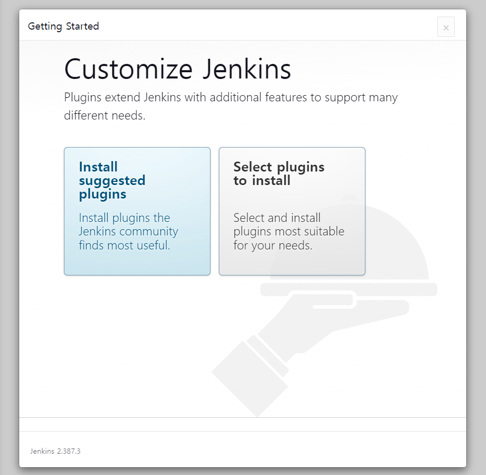Choose Select plugins to install card
486x475 pixels.
tap(292, 211)
